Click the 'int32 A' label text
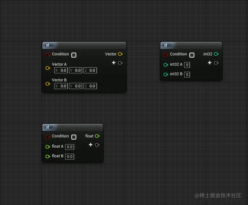248x205 pixels. click(176, 64)
